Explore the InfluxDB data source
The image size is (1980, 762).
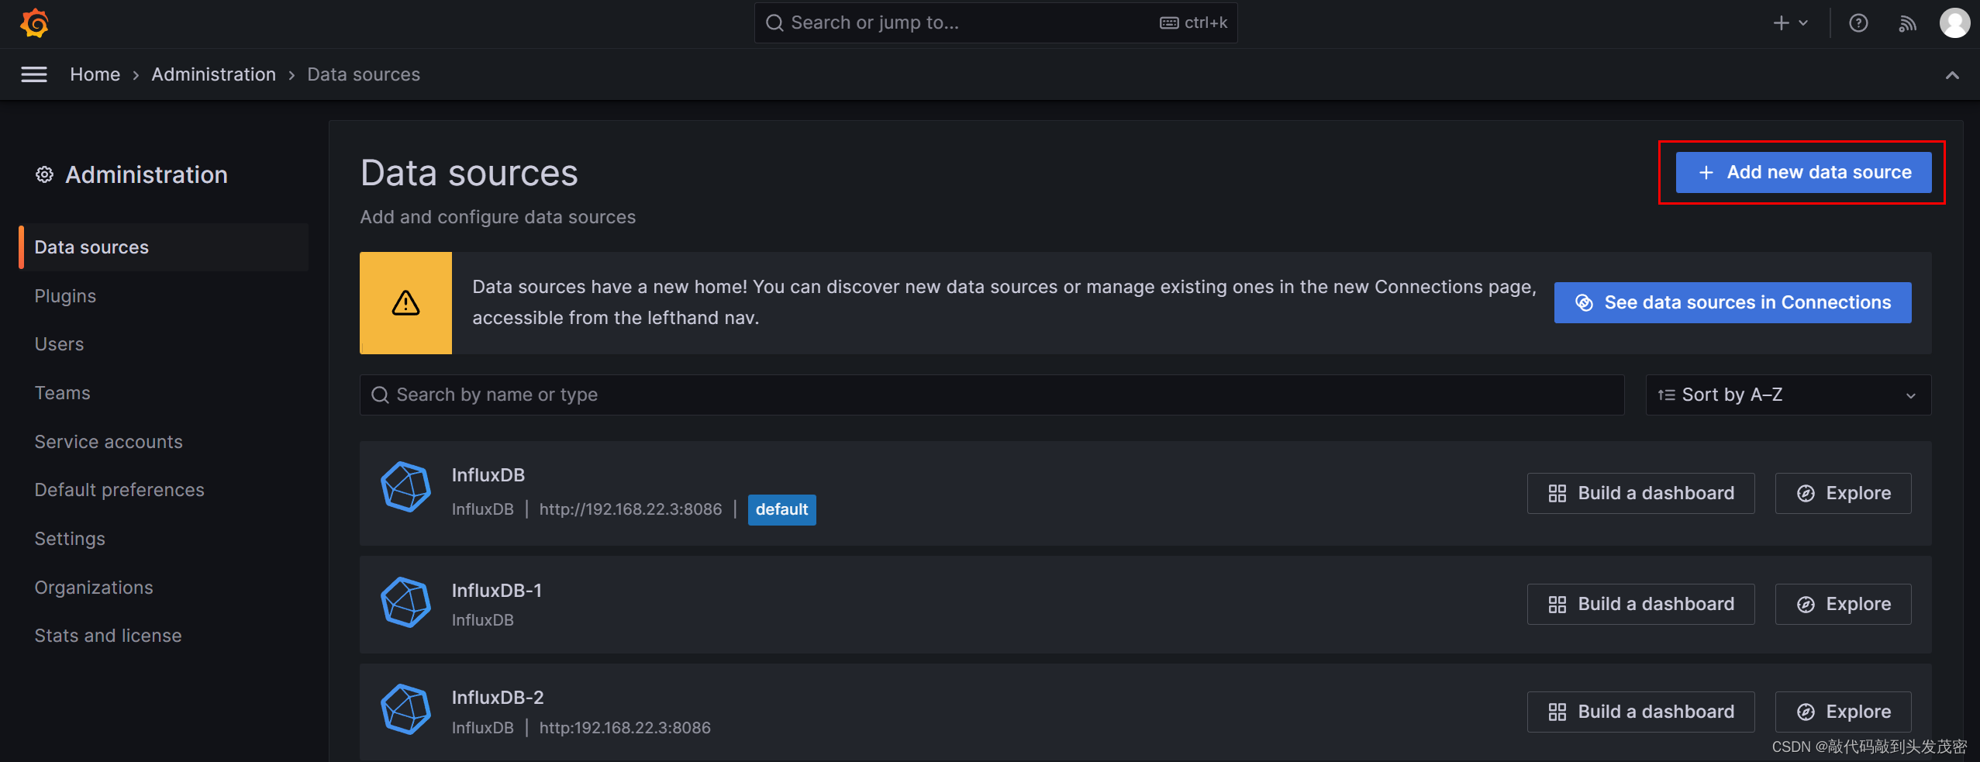[1843, 493]
